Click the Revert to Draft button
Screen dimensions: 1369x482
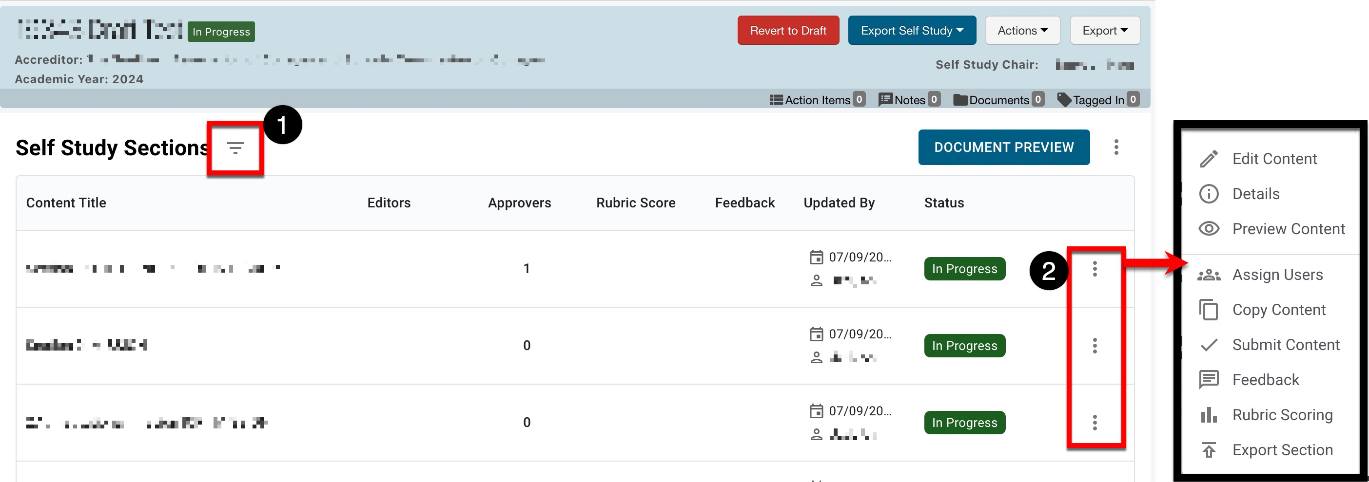point(787,31)
